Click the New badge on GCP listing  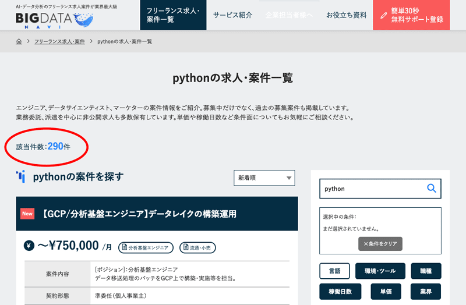pyautogui.click(x=27, y=214)
